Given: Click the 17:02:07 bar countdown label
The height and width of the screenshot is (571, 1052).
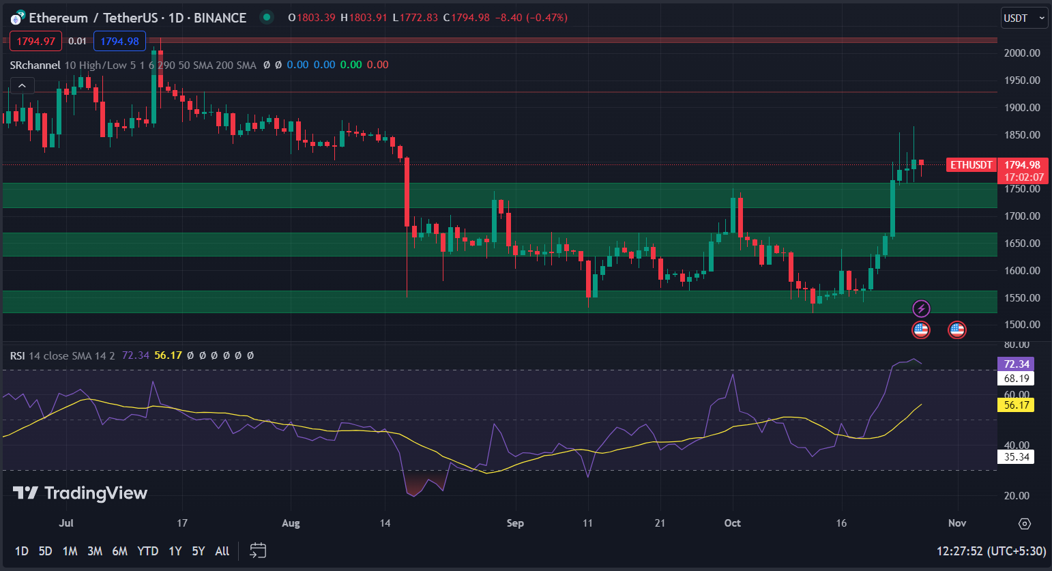Looking at the screenshot, I should pyautogui.click(x=1023, y=177).
